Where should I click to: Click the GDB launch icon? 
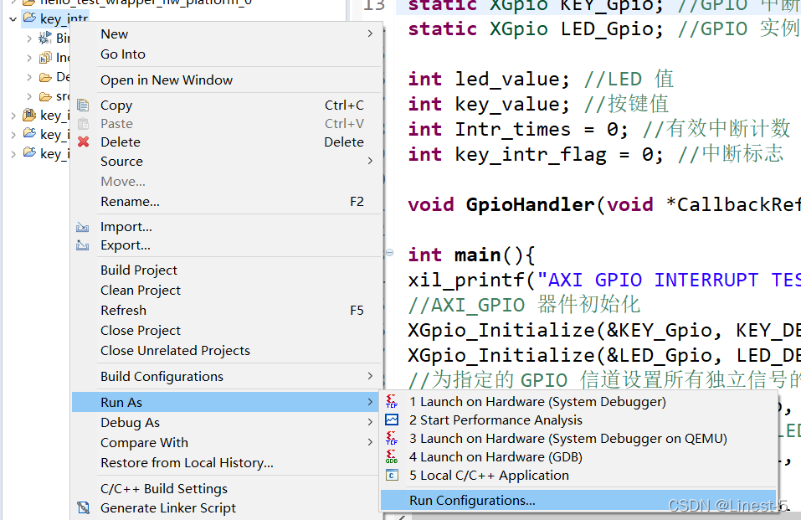click(392, 456)
